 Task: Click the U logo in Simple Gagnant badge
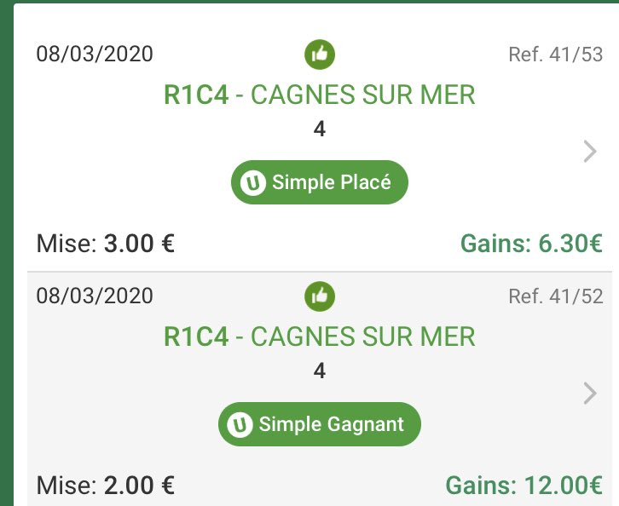coord(240,424)
